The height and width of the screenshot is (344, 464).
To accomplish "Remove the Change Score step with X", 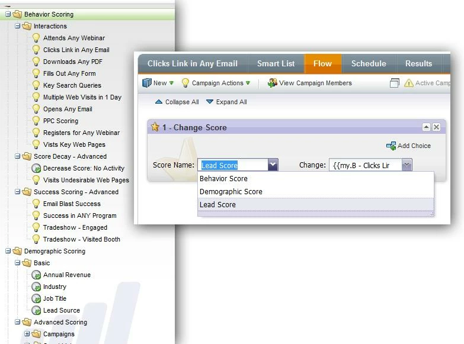I will tap(436, 127).
